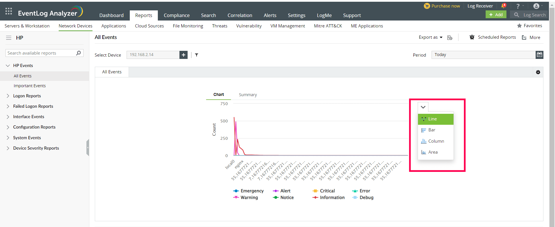Collapse the left sidebar panel handle

[x=88, y=148]
